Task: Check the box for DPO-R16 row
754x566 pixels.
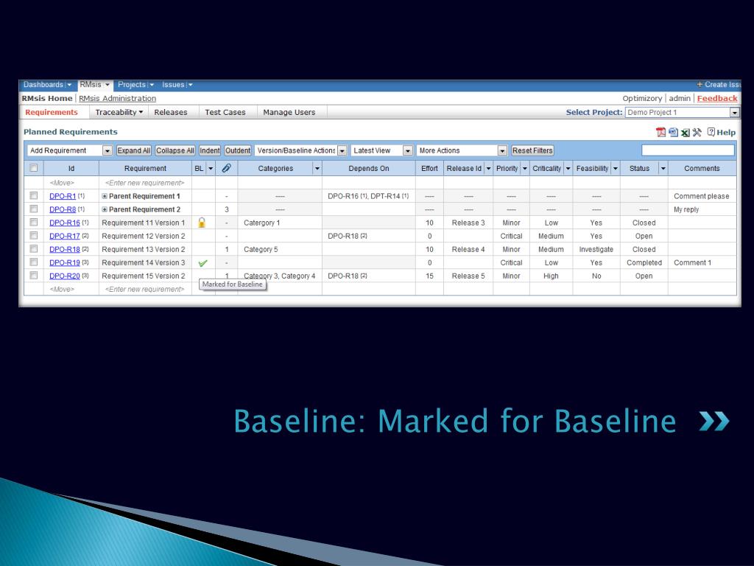Action: 34,222
